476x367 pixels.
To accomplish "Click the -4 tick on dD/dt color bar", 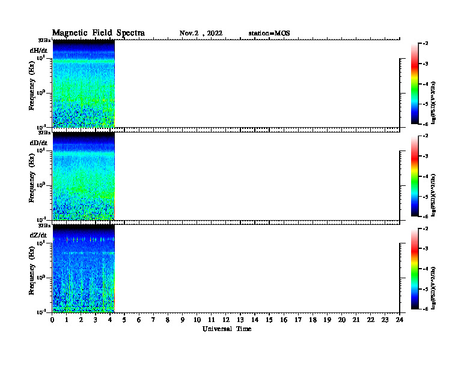I will (x=426, y=176).
